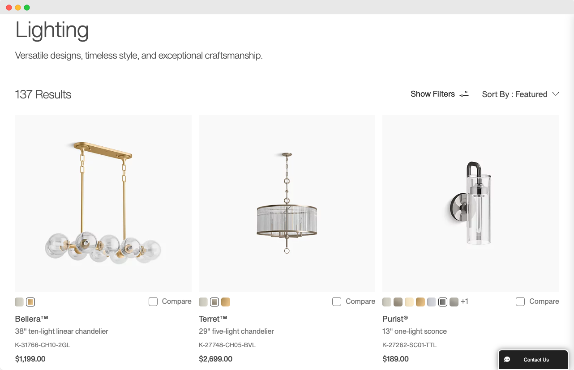Viewport: 574px width, 370px height.
Task: Open the Purist product name link
Action: tap(395, 319)
